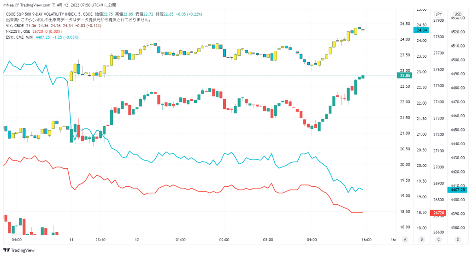Viewport: 472px width, 256px height.
Task: Click the red 26720 Nikkei price label
Action: 439,213
